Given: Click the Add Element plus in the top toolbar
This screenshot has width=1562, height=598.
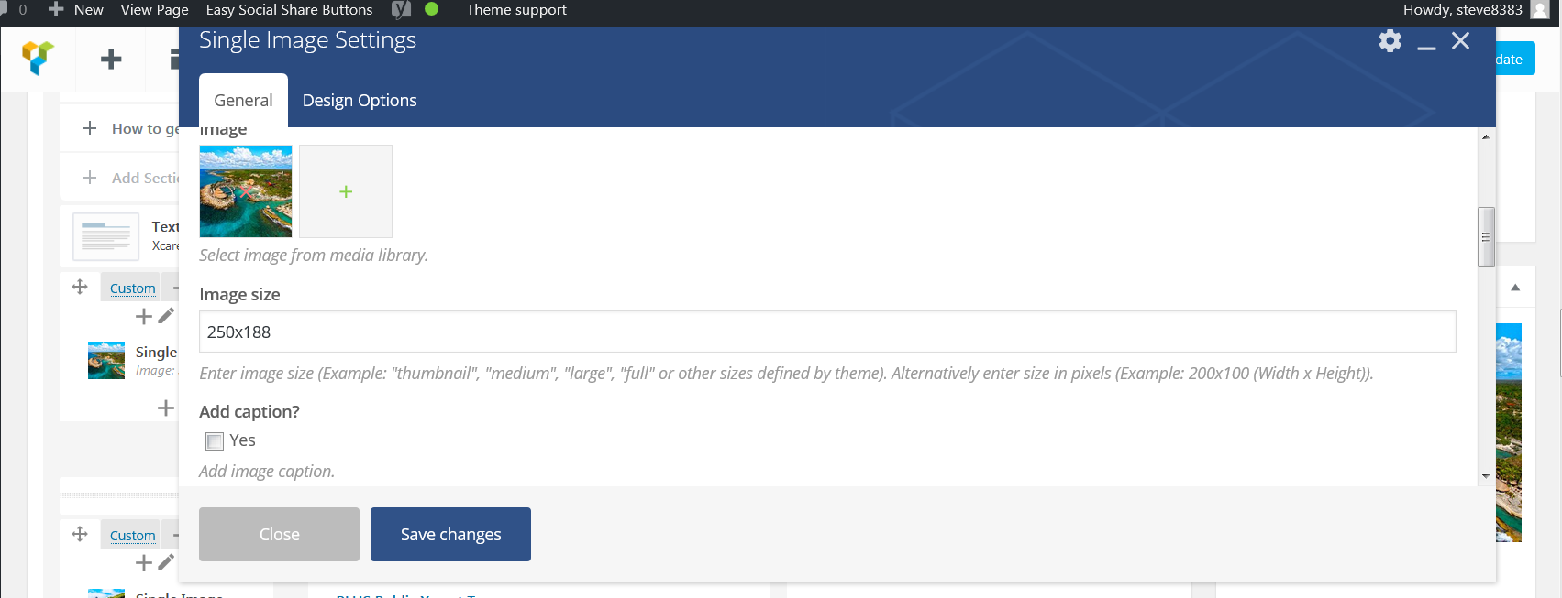Looking at the screenshot, I should (x=111, y=60).
